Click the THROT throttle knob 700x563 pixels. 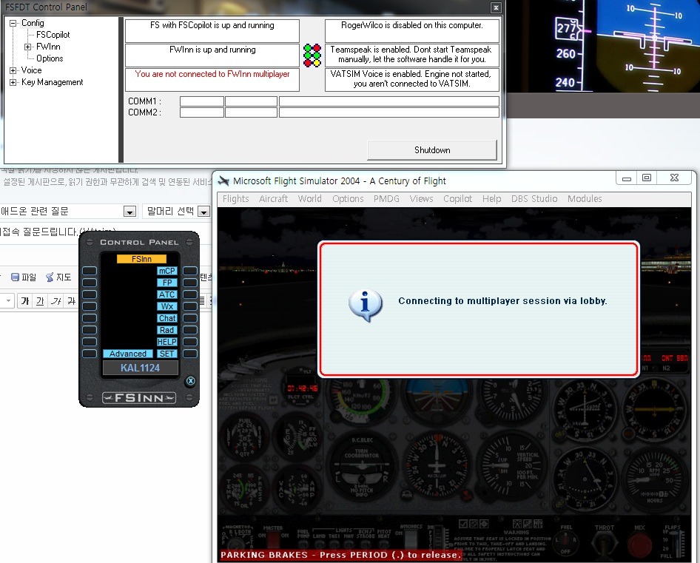coord(604,545)
